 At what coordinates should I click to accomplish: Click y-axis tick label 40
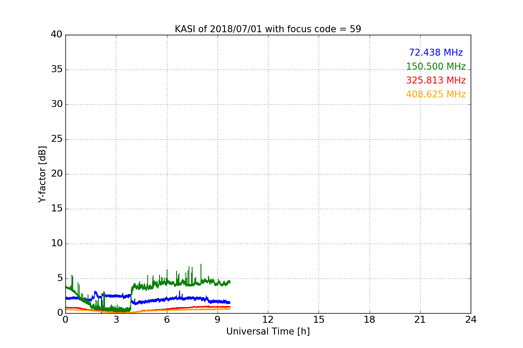pyautogui.click(x=57, y=35)
